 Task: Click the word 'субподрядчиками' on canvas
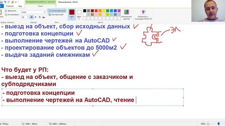coord(29,84)
